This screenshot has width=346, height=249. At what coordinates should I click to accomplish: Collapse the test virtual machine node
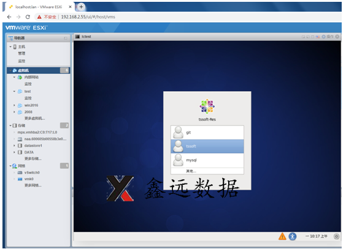pyautogui.click(x=14, y=91)
